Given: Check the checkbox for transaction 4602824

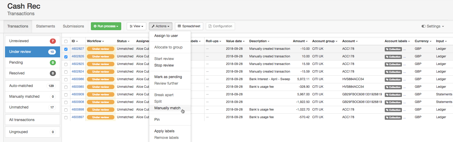Looking at the screenshot, I should pyautogui.click(x=66, y=72).
